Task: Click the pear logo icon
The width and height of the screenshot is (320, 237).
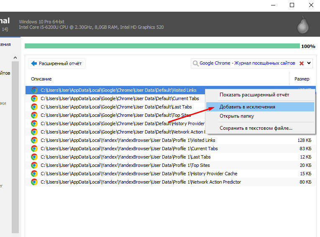Action: click(303, 25)
